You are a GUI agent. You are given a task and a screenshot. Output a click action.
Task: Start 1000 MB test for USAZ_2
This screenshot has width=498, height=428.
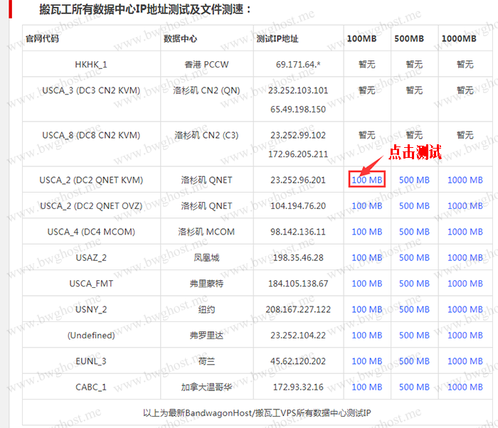[465, 257]
